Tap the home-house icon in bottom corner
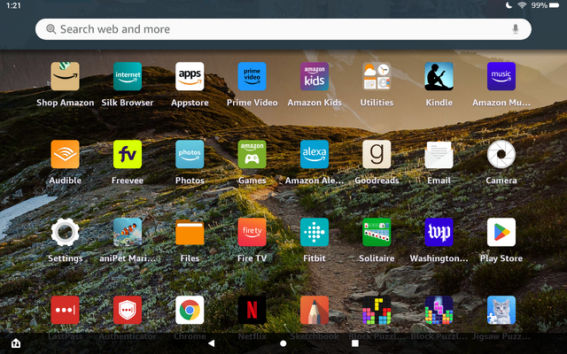567x354 pixels. pyautogui.click(x=16, y=343)
